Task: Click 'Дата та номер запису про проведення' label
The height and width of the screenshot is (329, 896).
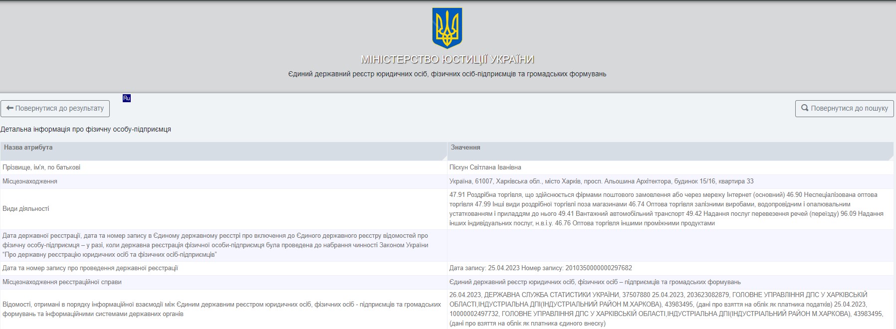Action: click(x=90, y=268)
